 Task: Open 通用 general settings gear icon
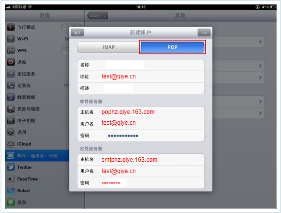click(x=11, y=132)
